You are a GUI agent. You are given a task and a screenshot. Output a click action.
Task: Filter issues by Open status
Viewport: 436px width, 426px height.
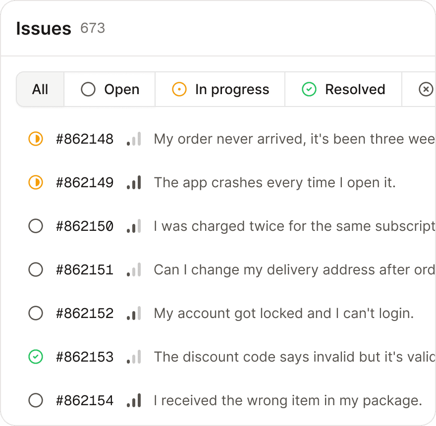coord(110,89)
